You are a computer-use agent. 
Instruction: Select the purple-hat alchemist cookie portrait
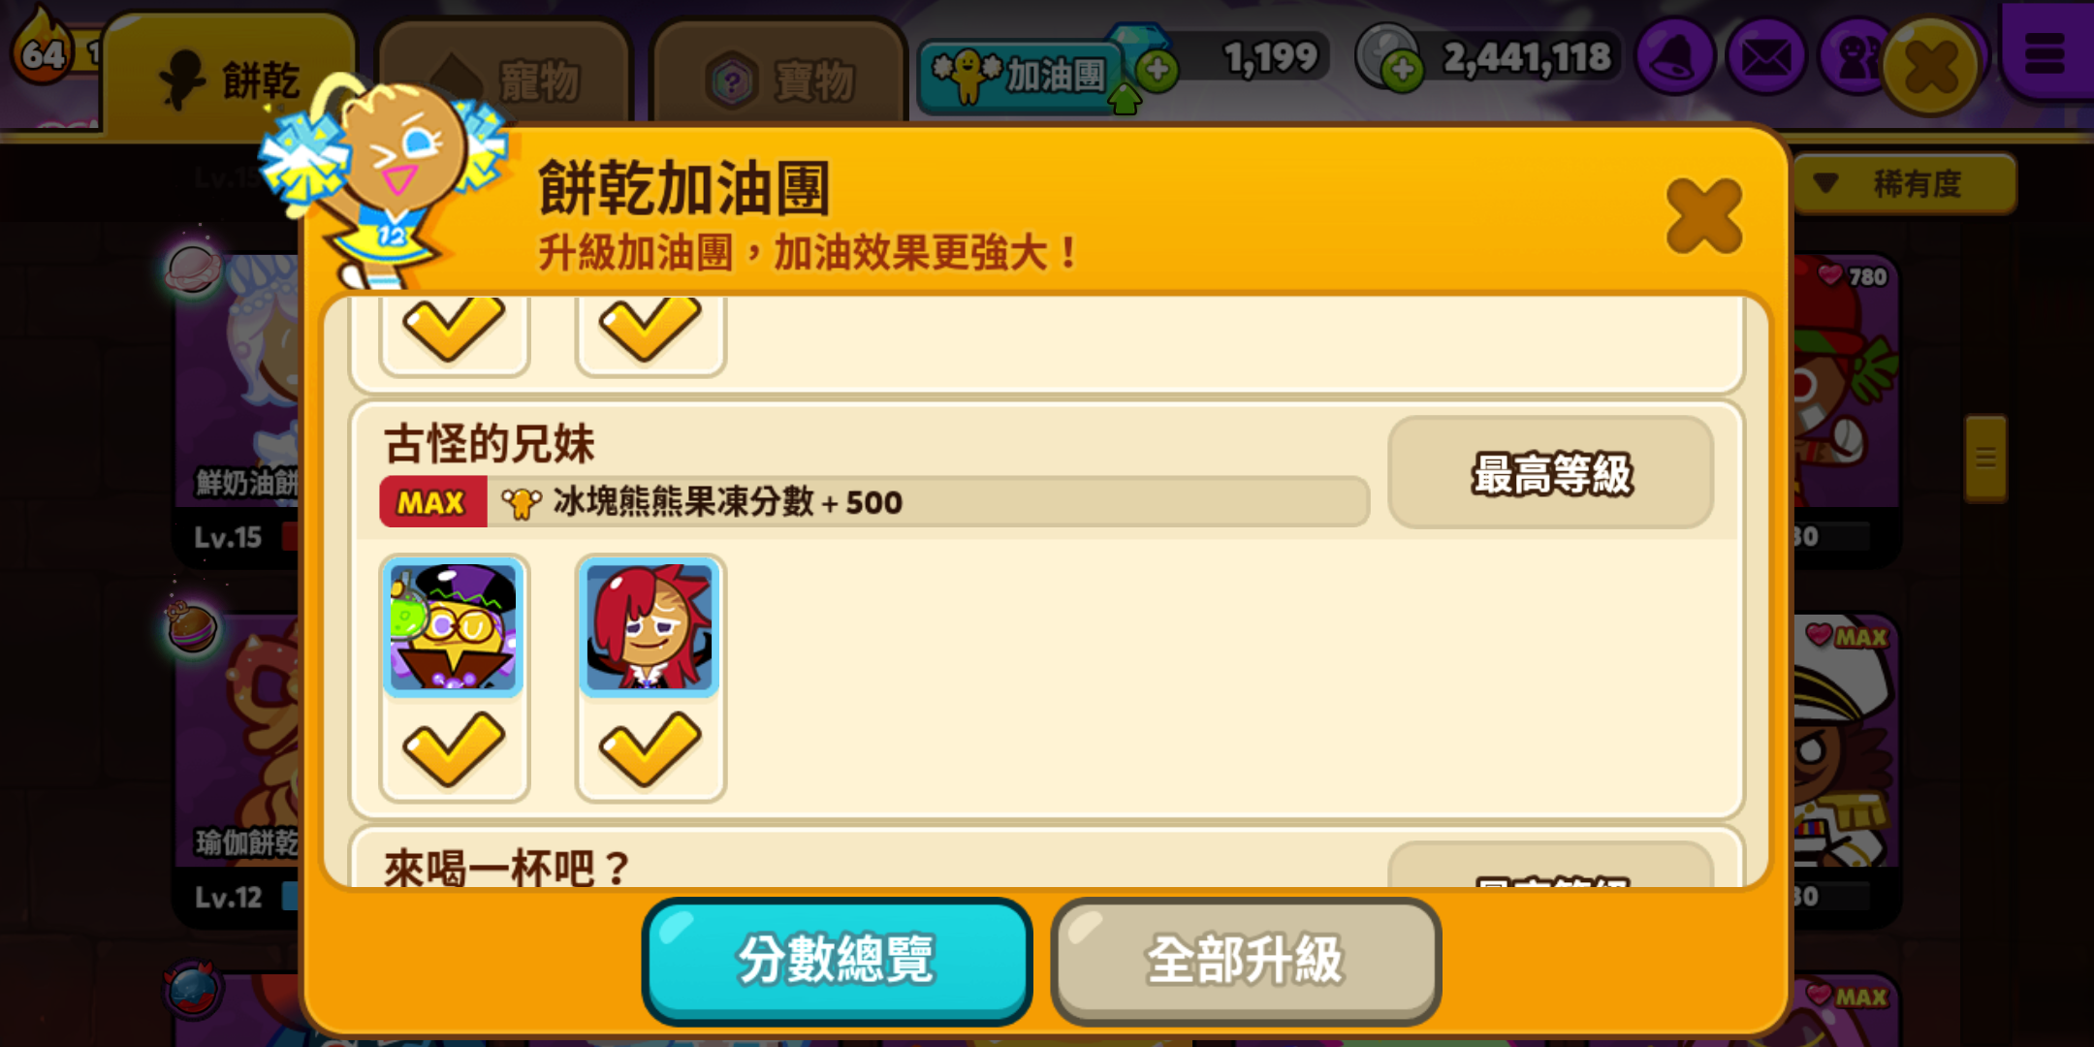click(x=454, y=627)
